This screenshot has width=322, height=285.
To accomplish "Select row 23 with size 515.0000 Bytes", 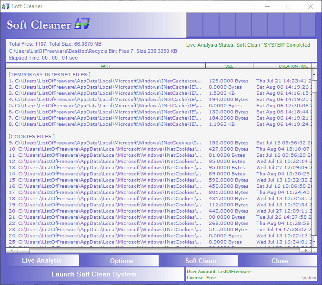I will click(x=160, y=230).
